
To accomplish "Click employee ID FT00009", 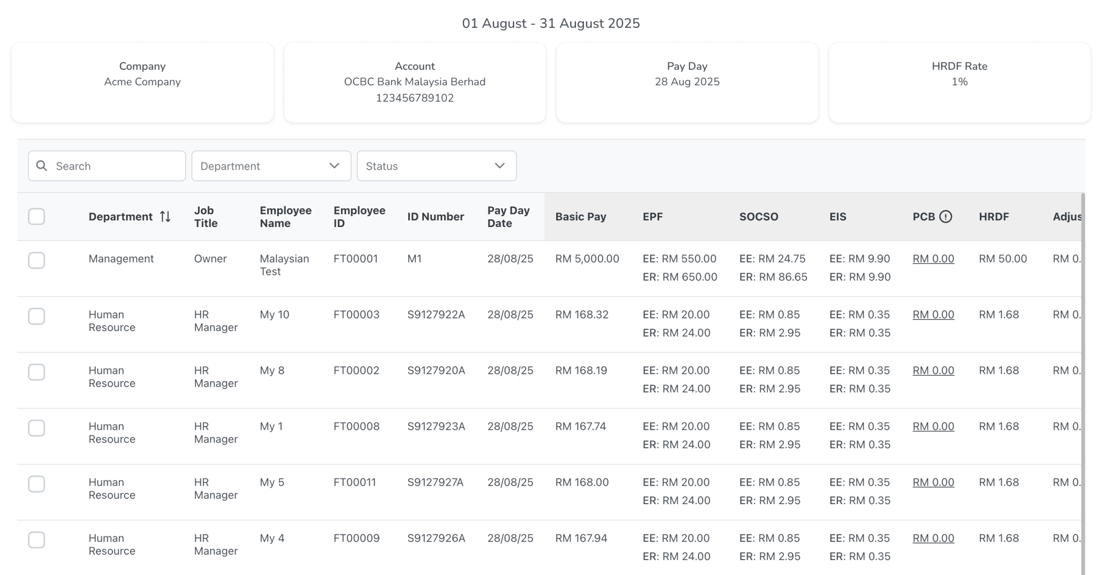I will (356, 538).
